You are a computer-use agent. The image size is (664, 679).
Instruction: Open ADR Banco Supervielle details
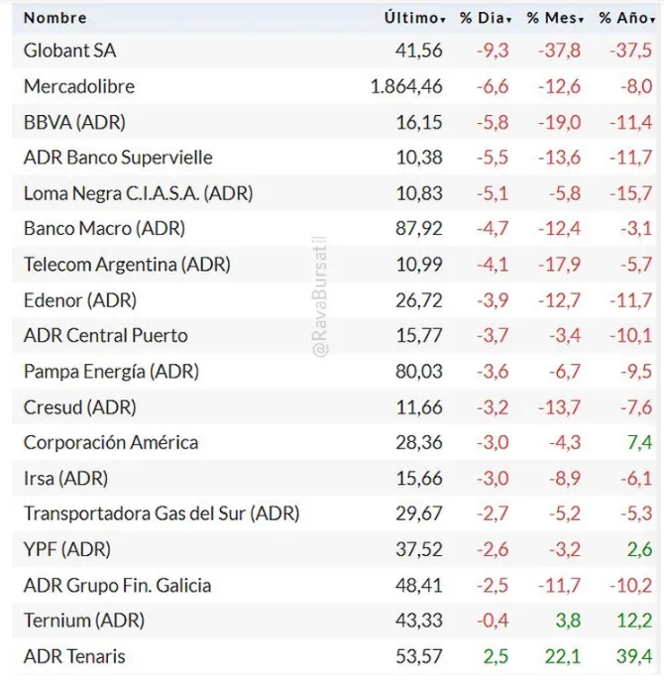pyautogui.click(x=118, y=158)
